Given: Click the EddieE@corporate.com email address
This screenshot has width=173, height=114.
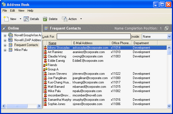Looking at the screenshot, I should coord(88,61).
